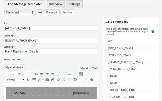This screenshot has width=162, height=101.
Task: Select the [LNAME] shortcode
Action: coord(113,83)
